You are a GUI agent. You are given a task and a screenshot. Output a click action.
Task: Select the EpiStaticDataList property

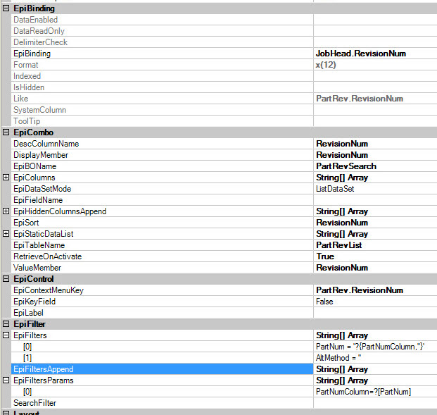point(162,234)
